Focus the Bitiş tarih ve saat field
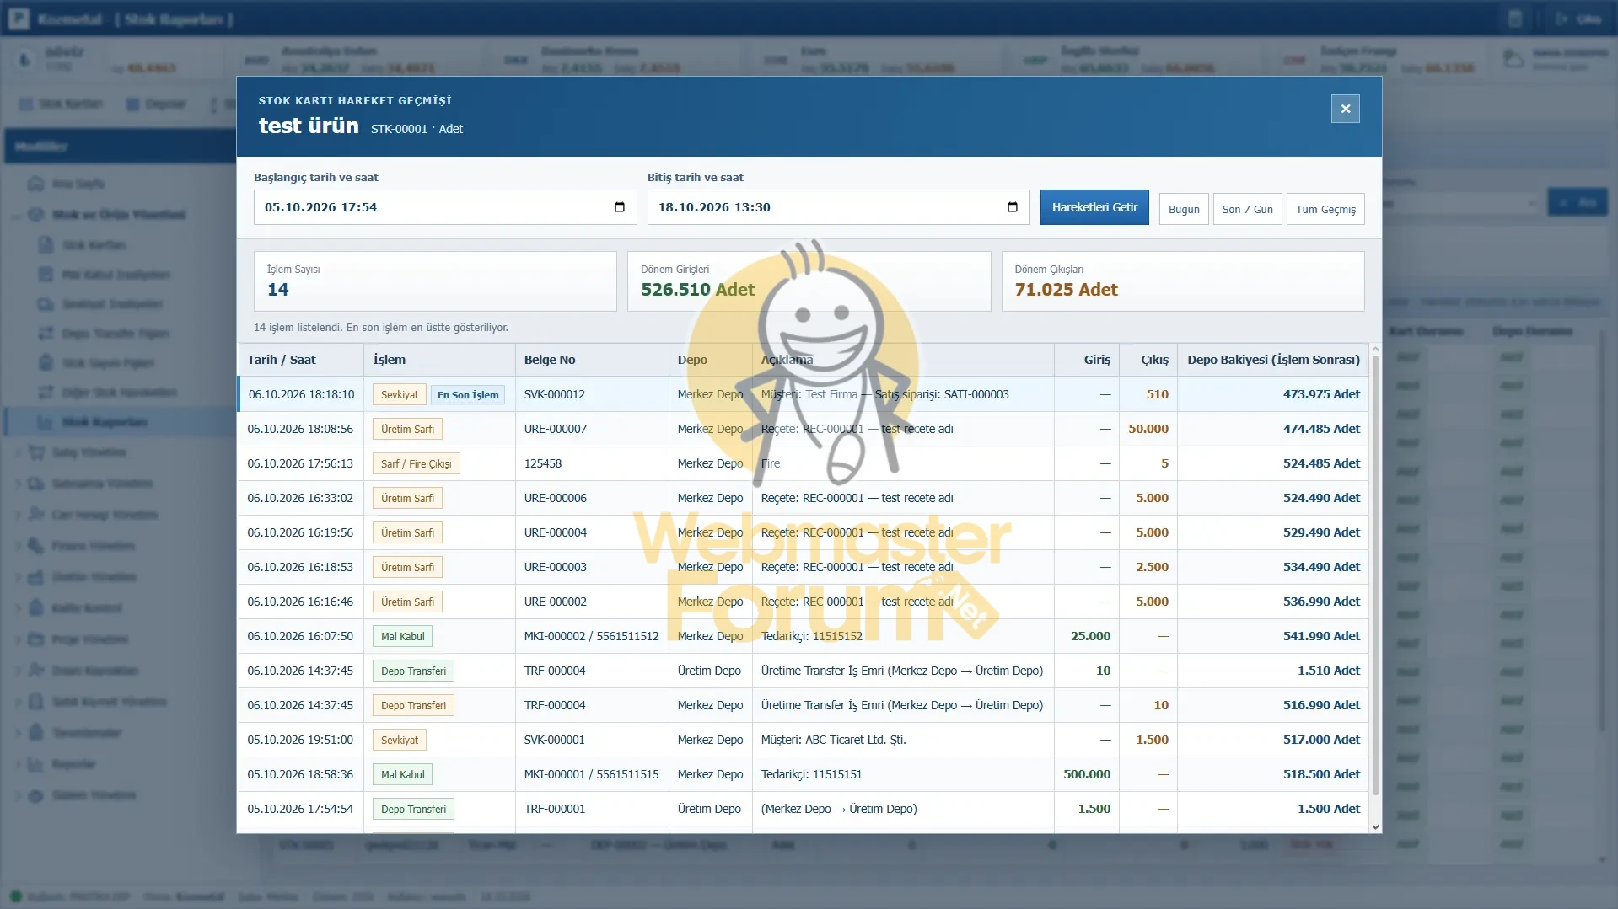This screenshot has height=909, width=1618. coord(838,207)
